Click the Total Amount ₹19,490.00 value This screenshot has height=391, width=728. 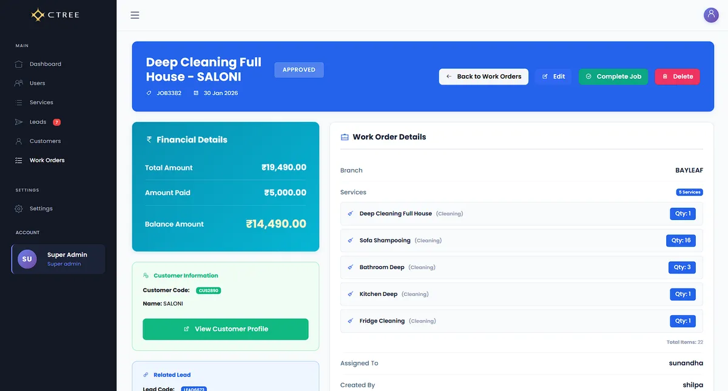coord(284,168)
